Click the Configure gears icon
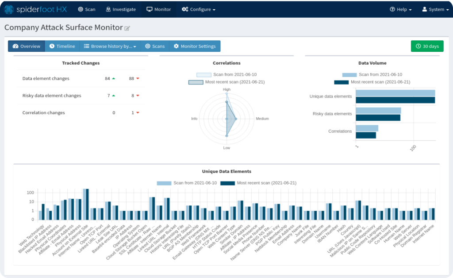This screenshot has height=278, width=453. click(x=184, y=9)
